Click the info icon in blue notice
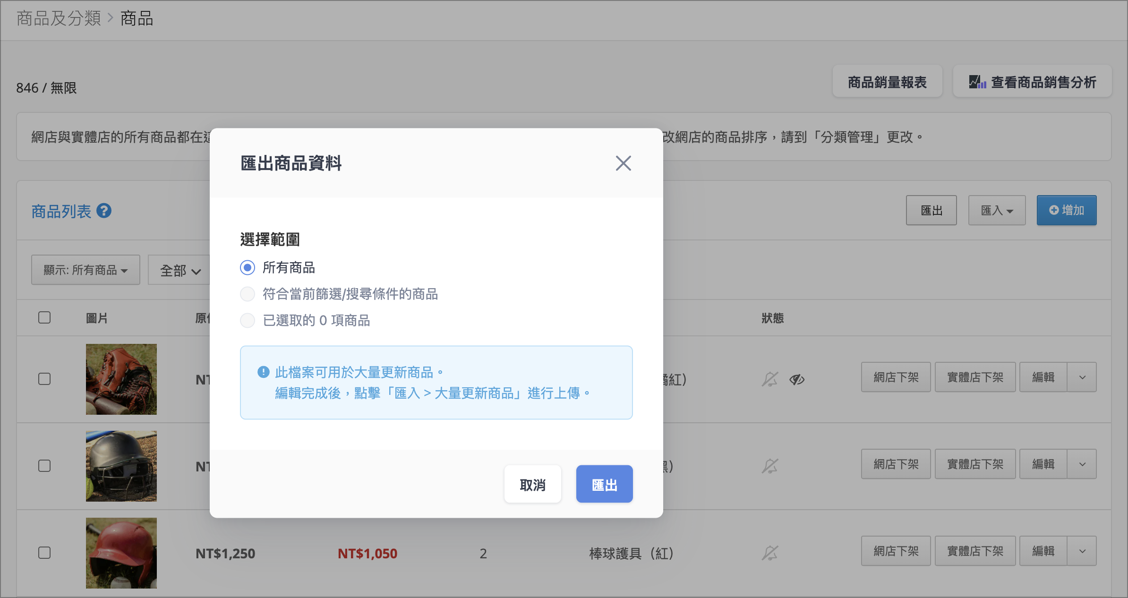 pos(263,372)
